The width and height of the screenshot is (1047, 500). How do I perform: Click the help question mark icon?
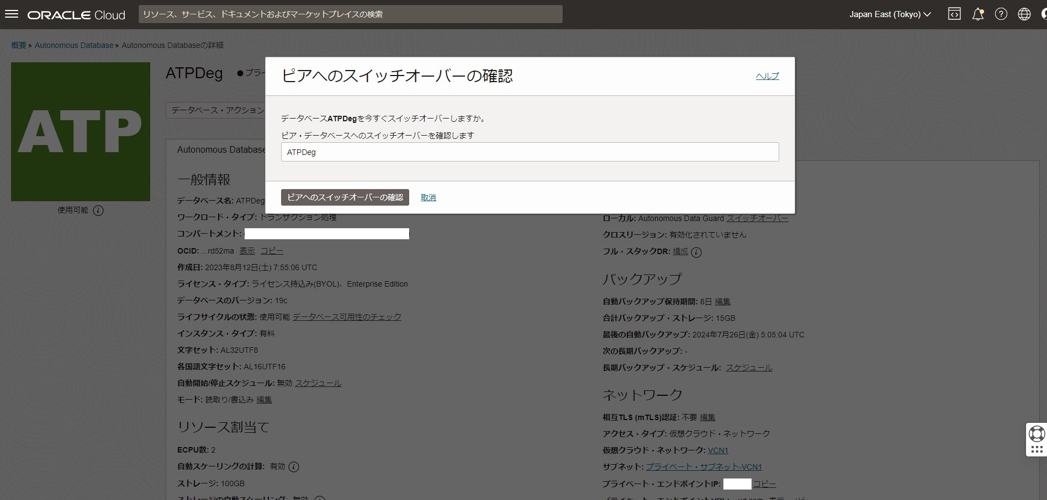[x=1001, y=14]
